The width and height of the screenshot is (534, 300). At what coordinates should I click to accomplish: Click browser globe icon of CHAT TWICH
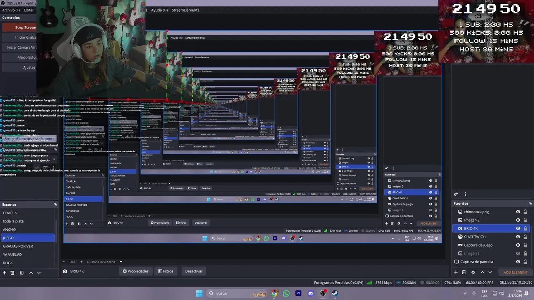pos(460,237)
